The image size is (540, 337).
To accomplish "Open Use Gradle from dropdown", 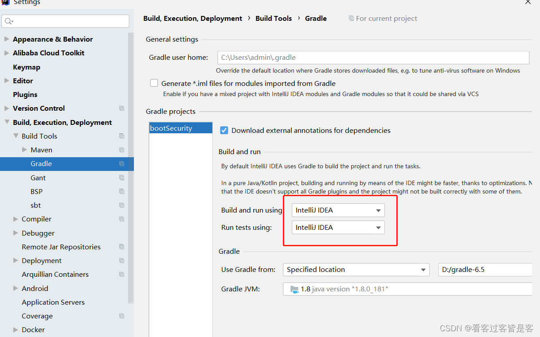I will 356,270.
